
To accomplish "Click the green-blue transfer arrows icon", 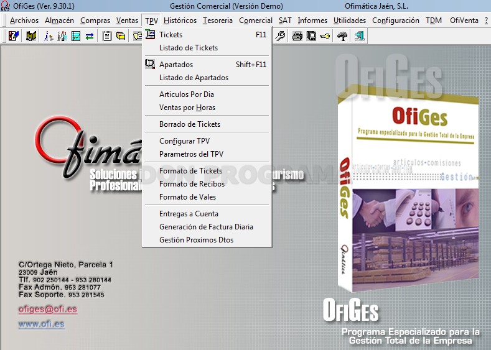I will [90, 36].
